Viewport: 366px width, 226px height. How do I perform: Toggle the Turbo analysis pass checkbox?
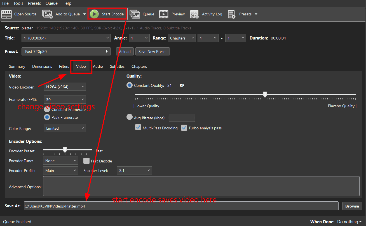pyautogui.click(x=184, y=128)
